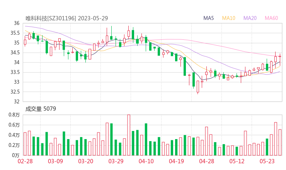The image size is (286, 170).
Task: Click the chart title 唯科科技[SZ301196] 2023-05-29
Action: point(67,18)
